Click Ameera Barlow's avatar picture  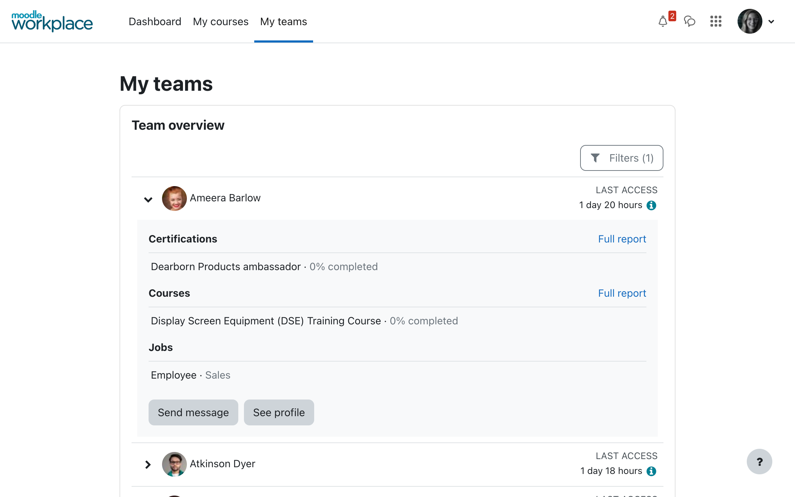click(174, 199)
